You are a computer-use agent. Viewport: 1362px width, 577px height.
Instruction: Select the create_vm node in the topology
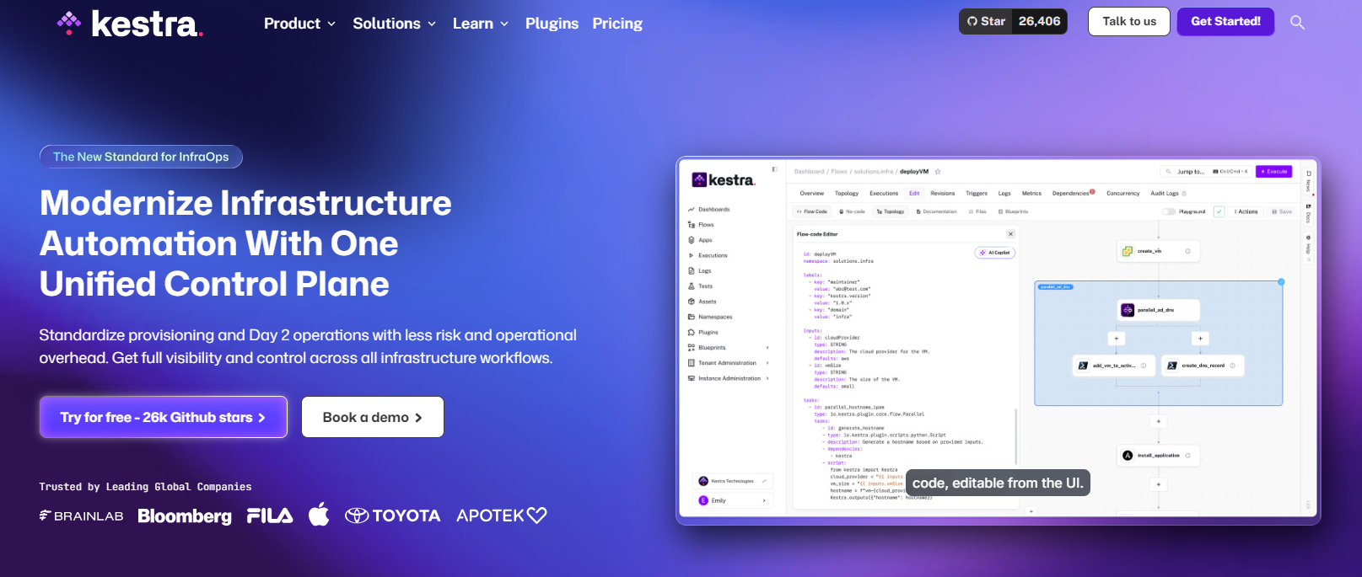coord(1158,251)
